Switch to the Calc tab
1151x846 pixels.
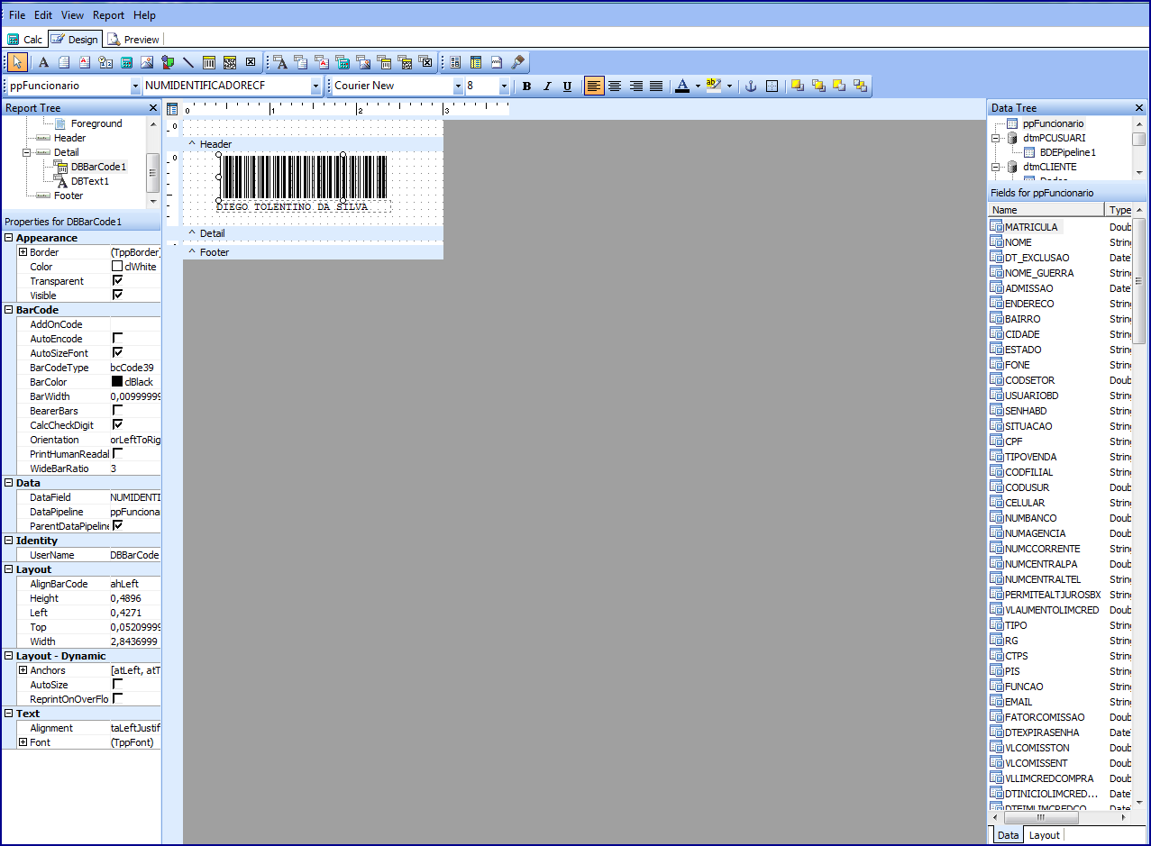pyautogui.click(x=25, y=40)
